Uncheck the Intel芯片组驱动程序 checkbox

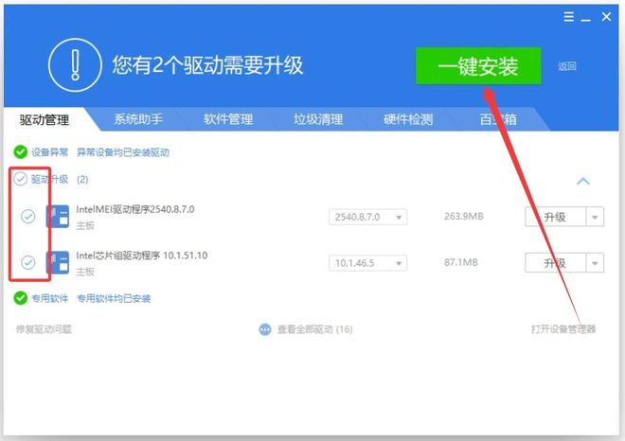[27, 262]
